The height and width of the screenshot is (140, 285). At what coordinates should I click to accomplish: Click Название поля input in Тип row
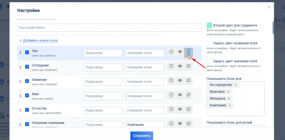145,53
